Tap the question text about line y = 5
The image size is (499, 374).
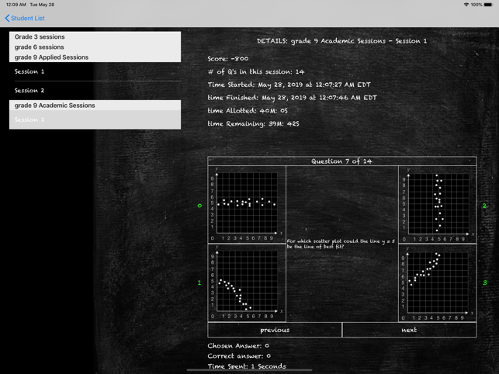click(x=341, y=244)
